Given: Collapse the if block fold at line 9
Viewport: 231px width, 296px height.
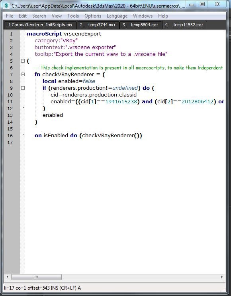Looking at the screenshot, I should 23,88.
